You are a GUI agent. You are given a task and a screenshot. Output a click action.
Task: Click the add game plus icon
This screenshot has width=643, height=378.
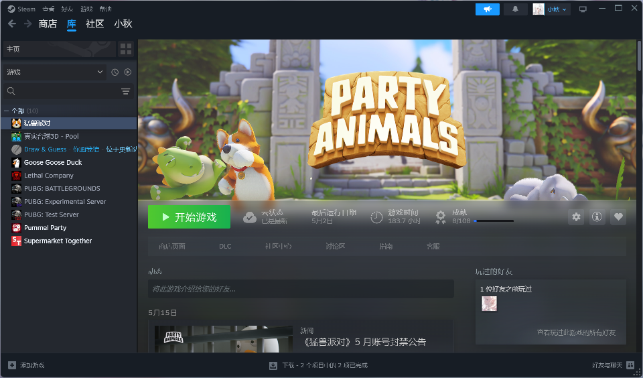(12, 365)
